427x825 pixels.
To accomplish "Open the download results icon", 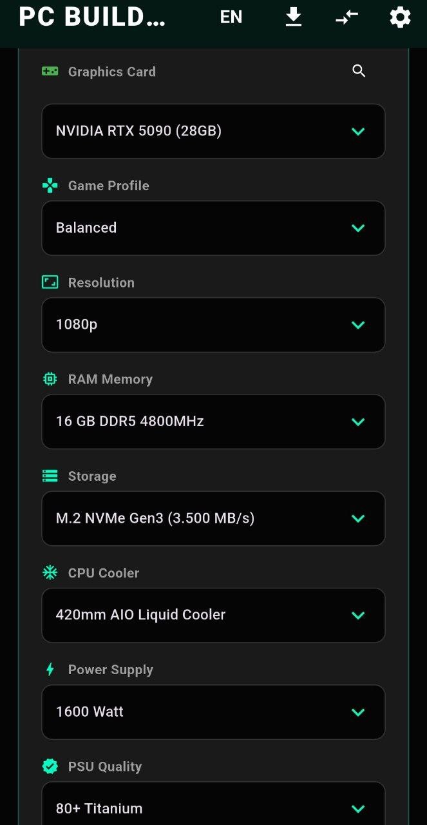I will tap(294, 17).
